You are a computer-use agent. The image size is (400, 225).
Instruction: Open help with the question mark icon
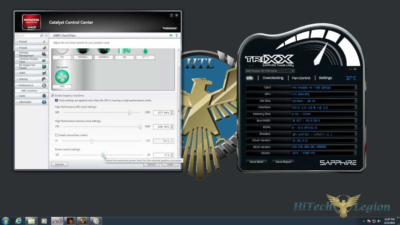pos(177,36)
